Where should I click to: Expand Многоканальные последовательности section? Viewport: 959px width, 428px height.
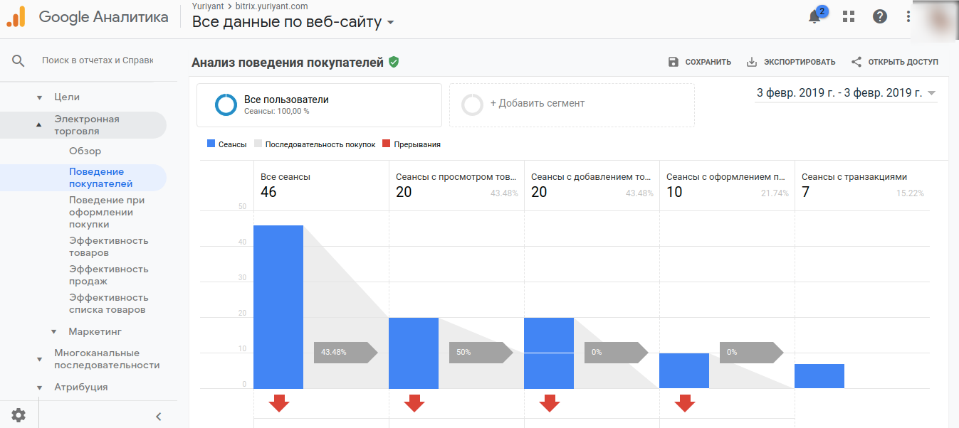click(x=40, y=359)
